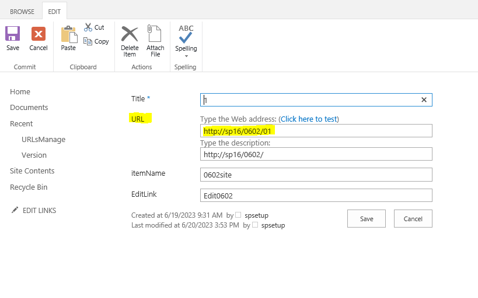Click the EditLink field label

[144, 194]
